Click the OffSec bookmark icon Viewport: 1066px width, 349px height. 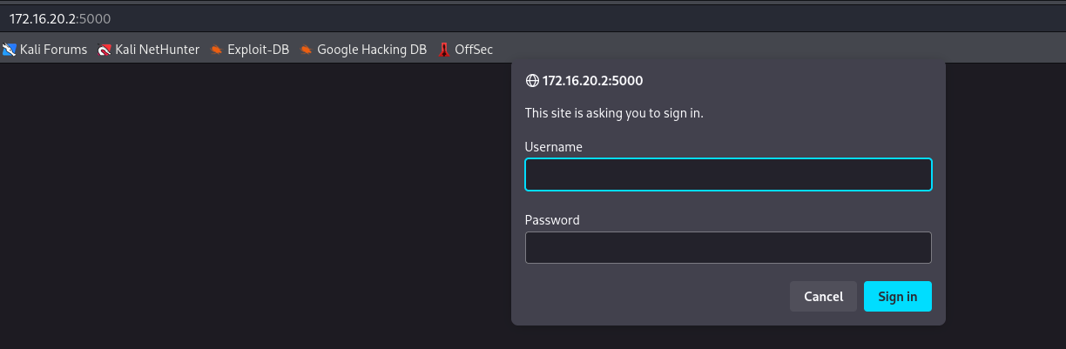click(x=444, y=50)
